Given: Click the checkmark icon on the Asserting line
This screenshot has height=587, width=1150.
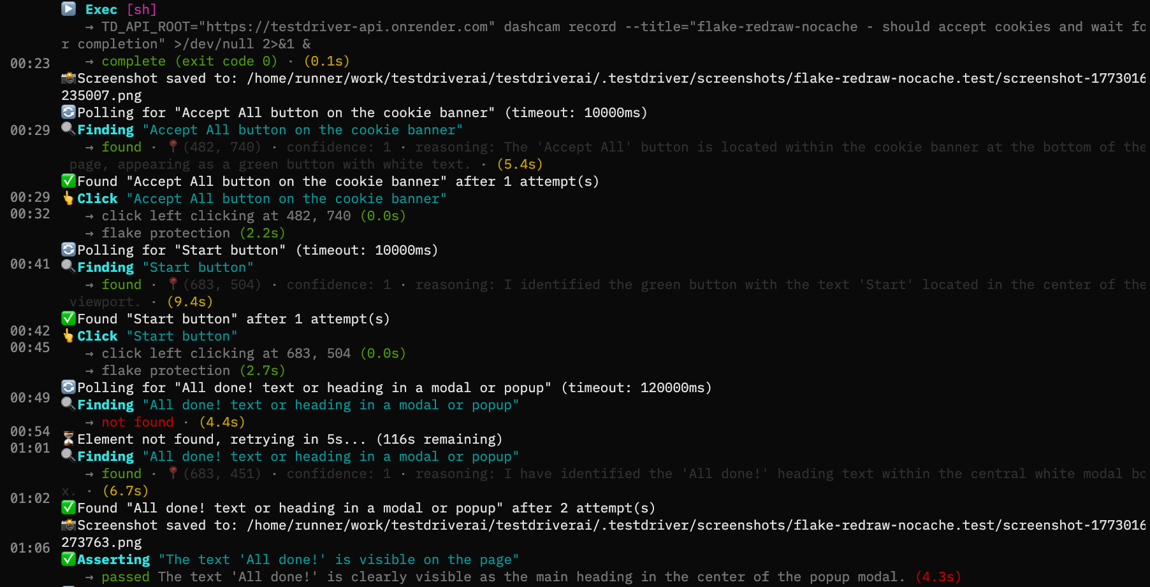Looking at the screenshot, I should click(68, 559).
